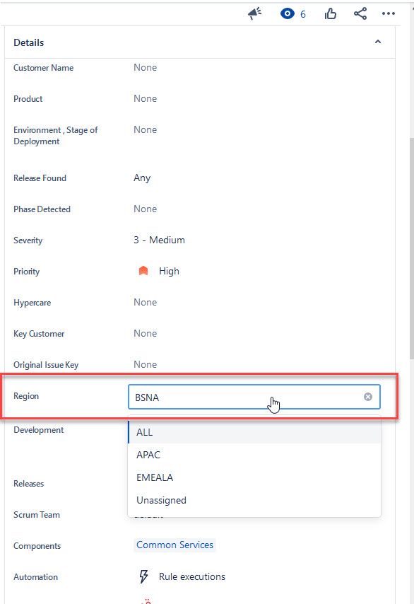The image size is (414, 604).
Task: Click the vertical scrollbar on the right
Action: tap(411, 247)
